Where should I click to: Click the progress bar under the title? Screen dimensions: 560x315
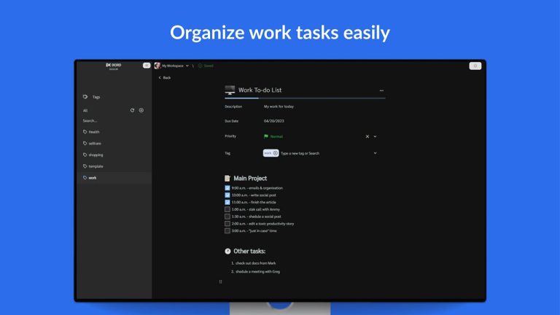[305, 98]
